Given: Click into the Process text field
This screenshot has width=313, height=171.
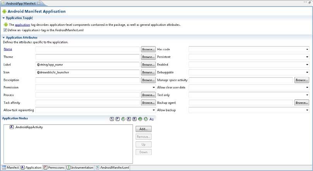Looking at the screenshot, I should point(87,95).
